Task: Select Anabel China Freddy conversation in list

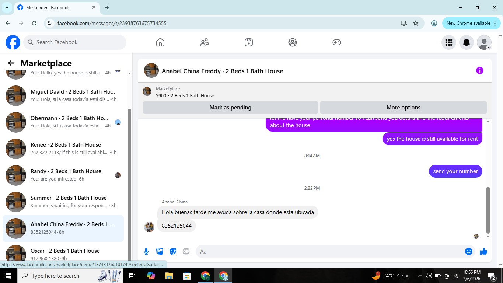Action: tap(63, 228)
